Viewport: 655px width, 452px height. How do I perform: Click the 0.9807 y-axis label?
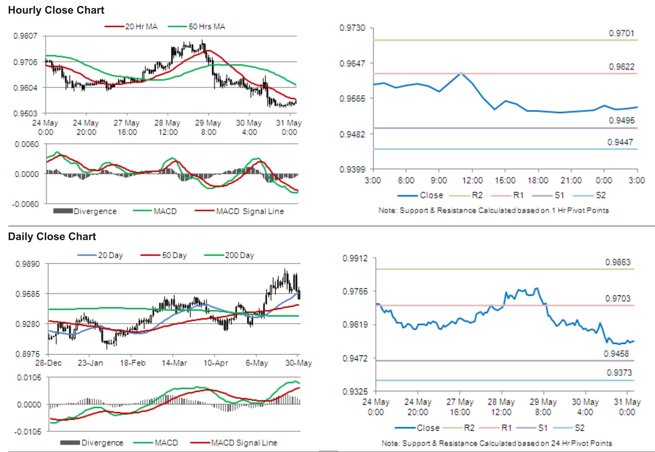point(25,36)
